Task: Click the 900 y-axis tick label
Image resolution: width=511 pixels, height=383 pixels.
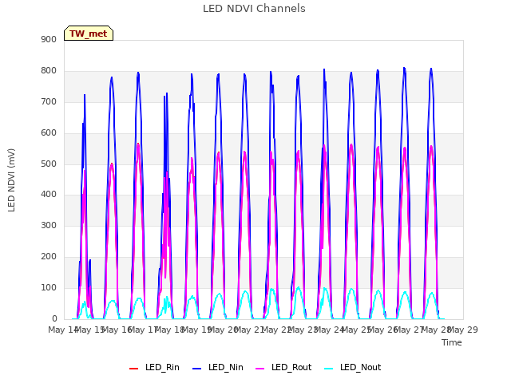Action: (49, 40)
